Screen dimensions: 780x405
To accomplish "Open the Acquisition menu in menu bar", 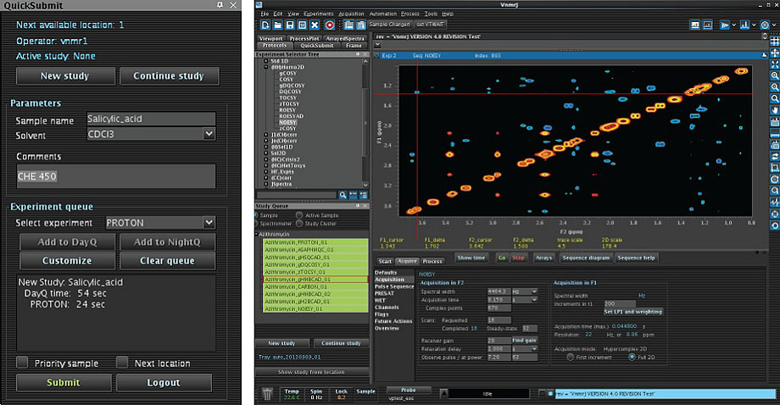I will 351,14.
